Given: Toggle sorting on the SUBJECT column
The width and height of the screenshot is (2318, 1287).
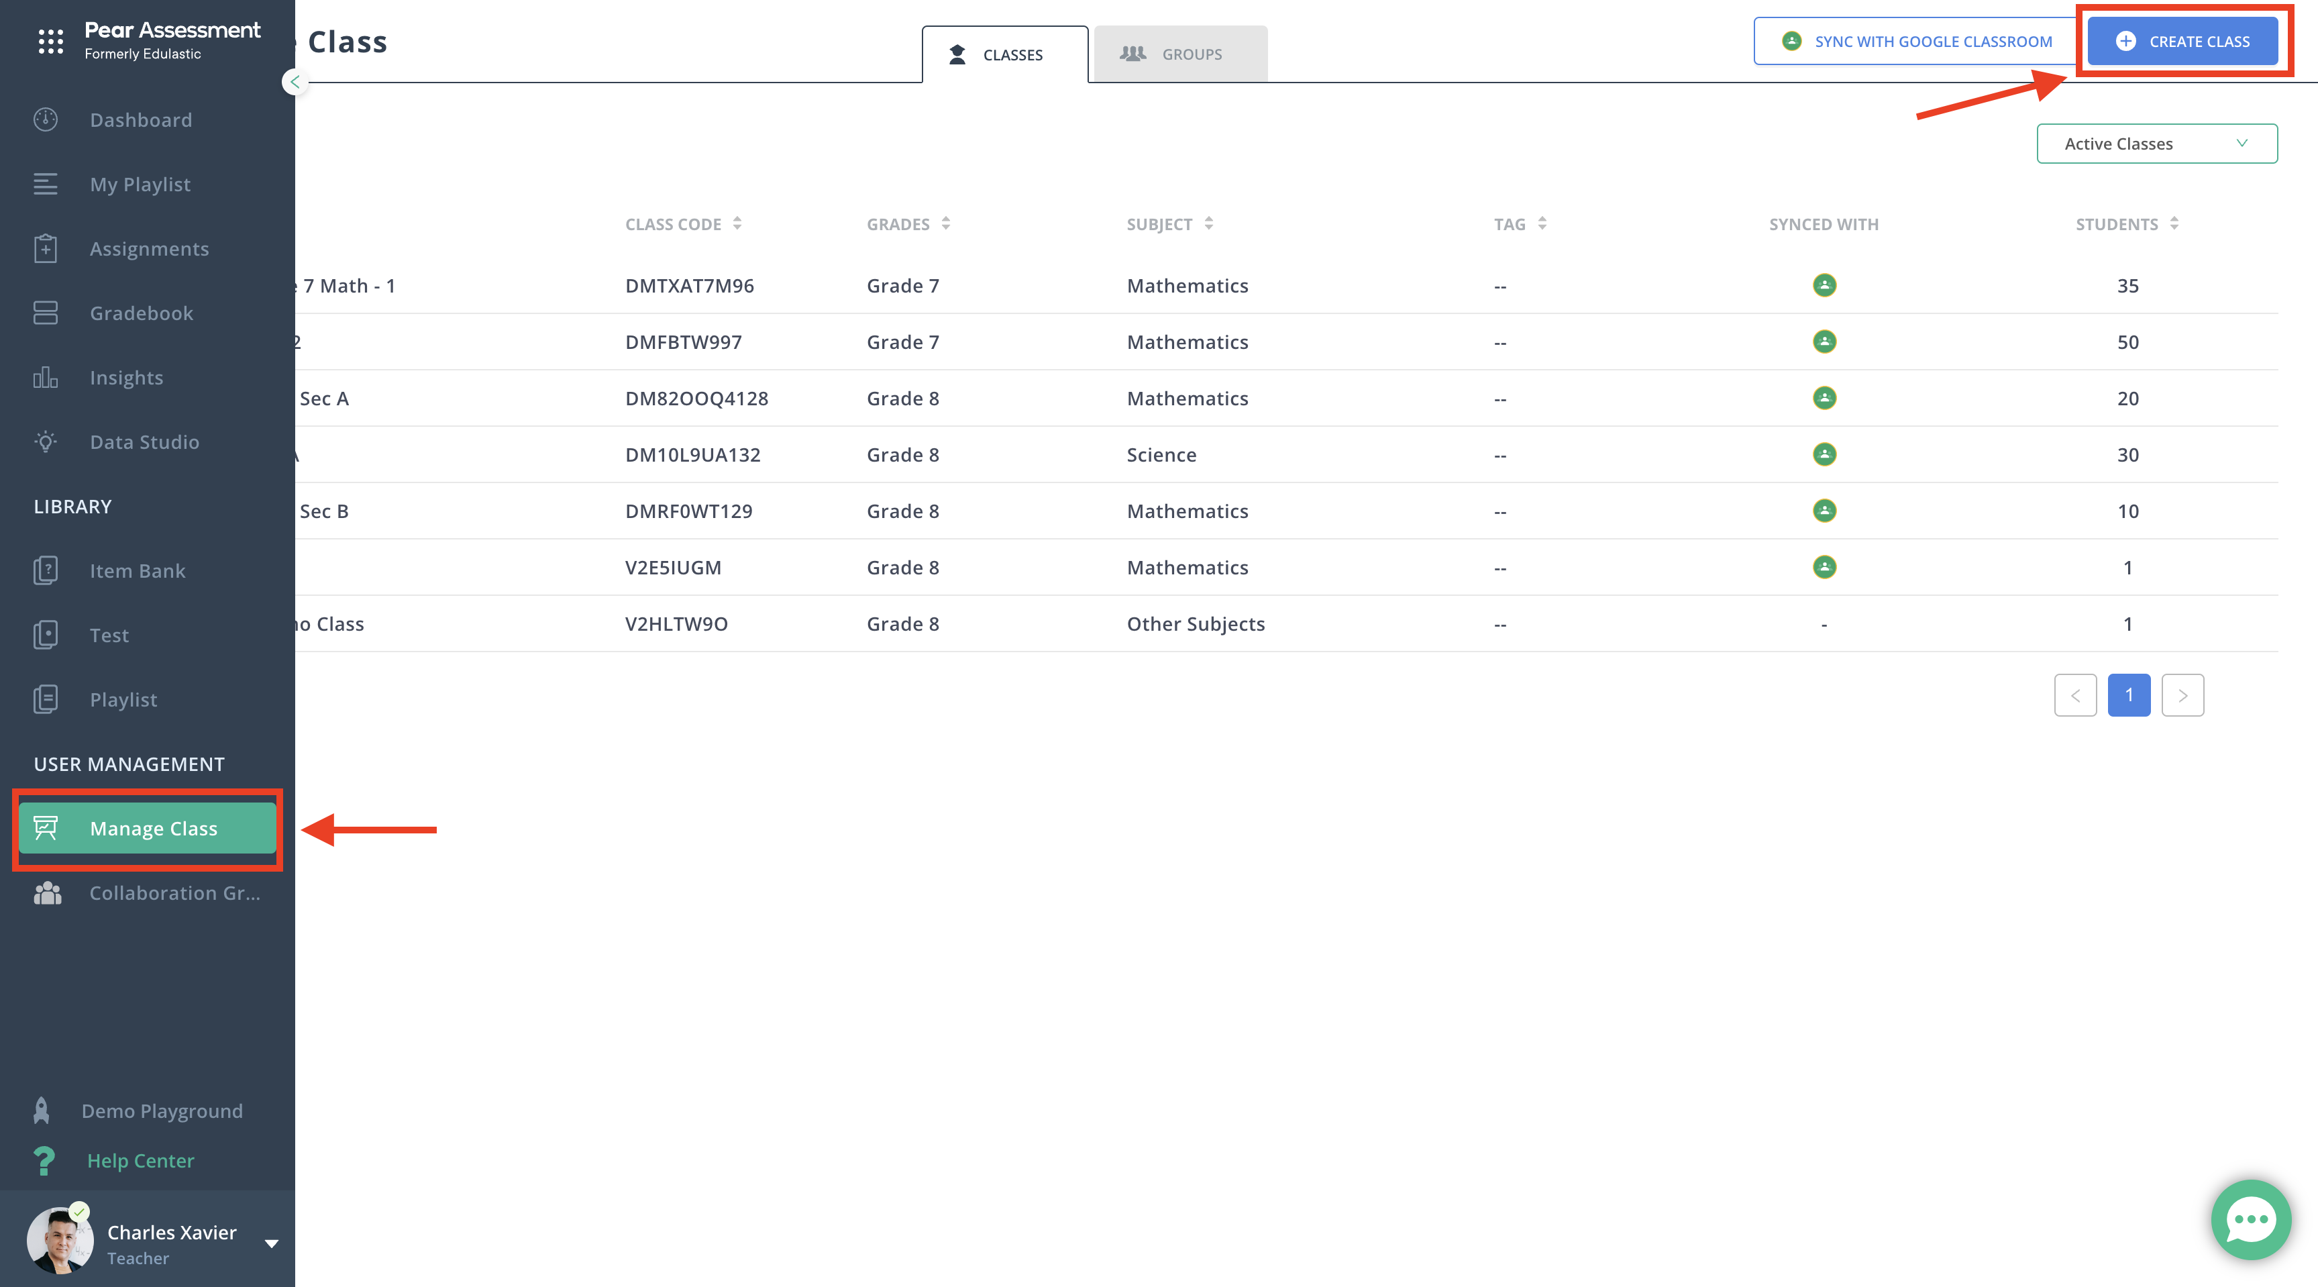Looking at the screenshot, I should tap(1207, 223).
